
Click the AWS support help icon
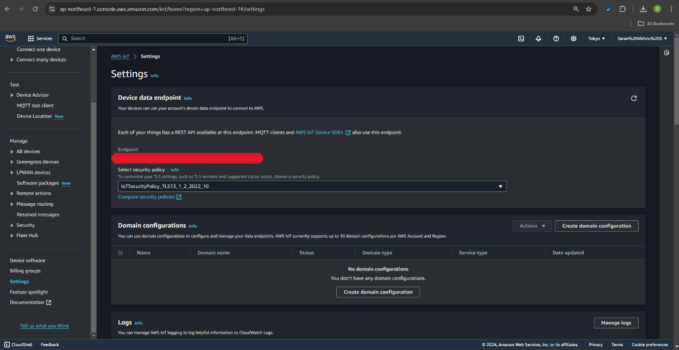556,39
